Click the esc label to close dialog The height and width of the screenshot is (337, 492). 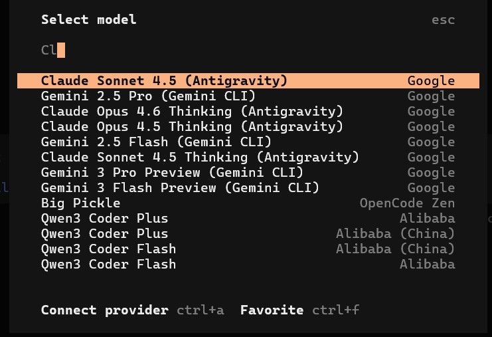click(x=443, y=19)
